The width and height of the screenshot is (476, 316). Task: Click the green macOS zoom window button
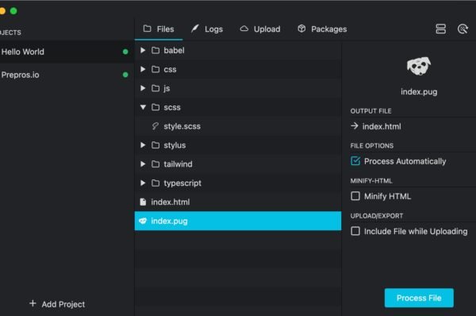click(13, 11)
